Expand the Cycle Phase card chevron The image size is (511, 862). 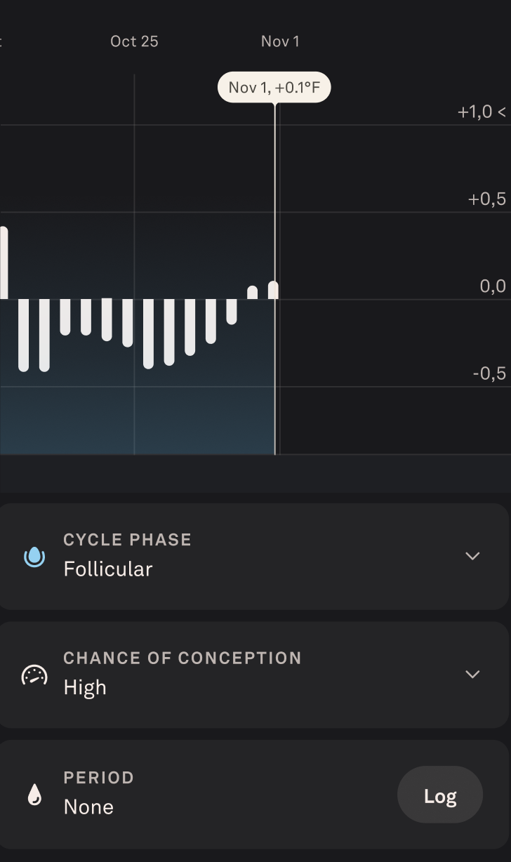(472, 556)
